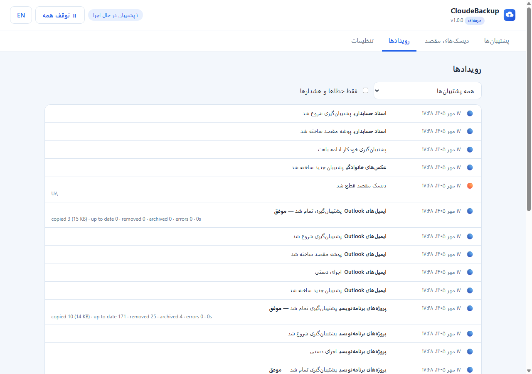Click the status dot for 'اسناد حسابداری پوشه مقصد ساخته شد'
This screenshot has width=532, height=374.
click(x=470, y=131)
